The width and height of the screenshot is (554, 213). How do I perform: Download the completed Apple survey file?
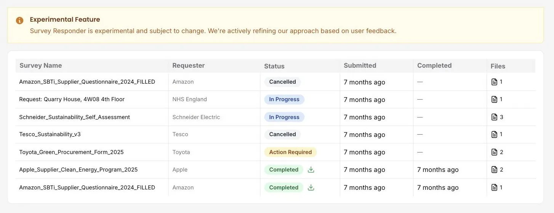[311, 170]
